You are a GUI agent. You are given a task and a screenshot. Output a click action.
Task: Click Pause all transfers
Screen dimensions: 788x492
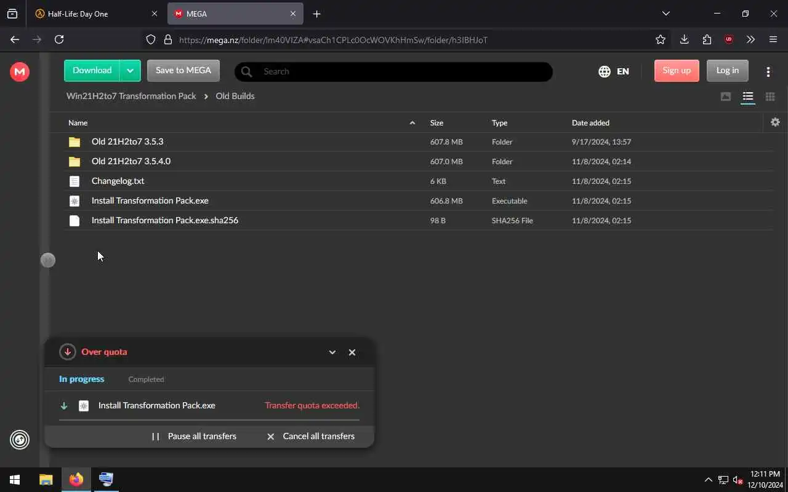[x=194, y=436]
